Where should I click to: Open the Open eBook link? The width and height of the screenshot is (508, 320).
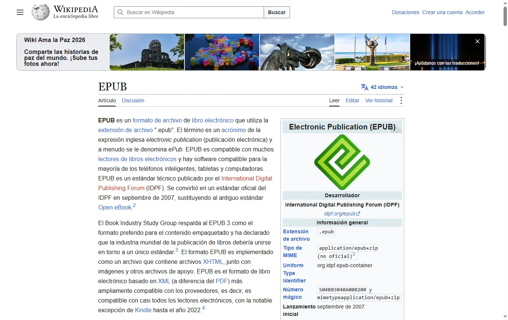[115, 207]
